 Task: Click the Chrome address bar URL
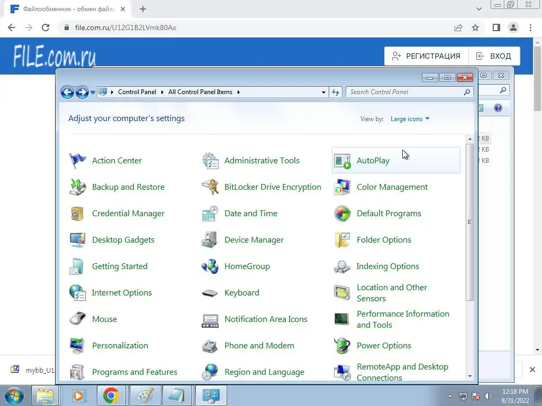125,27
